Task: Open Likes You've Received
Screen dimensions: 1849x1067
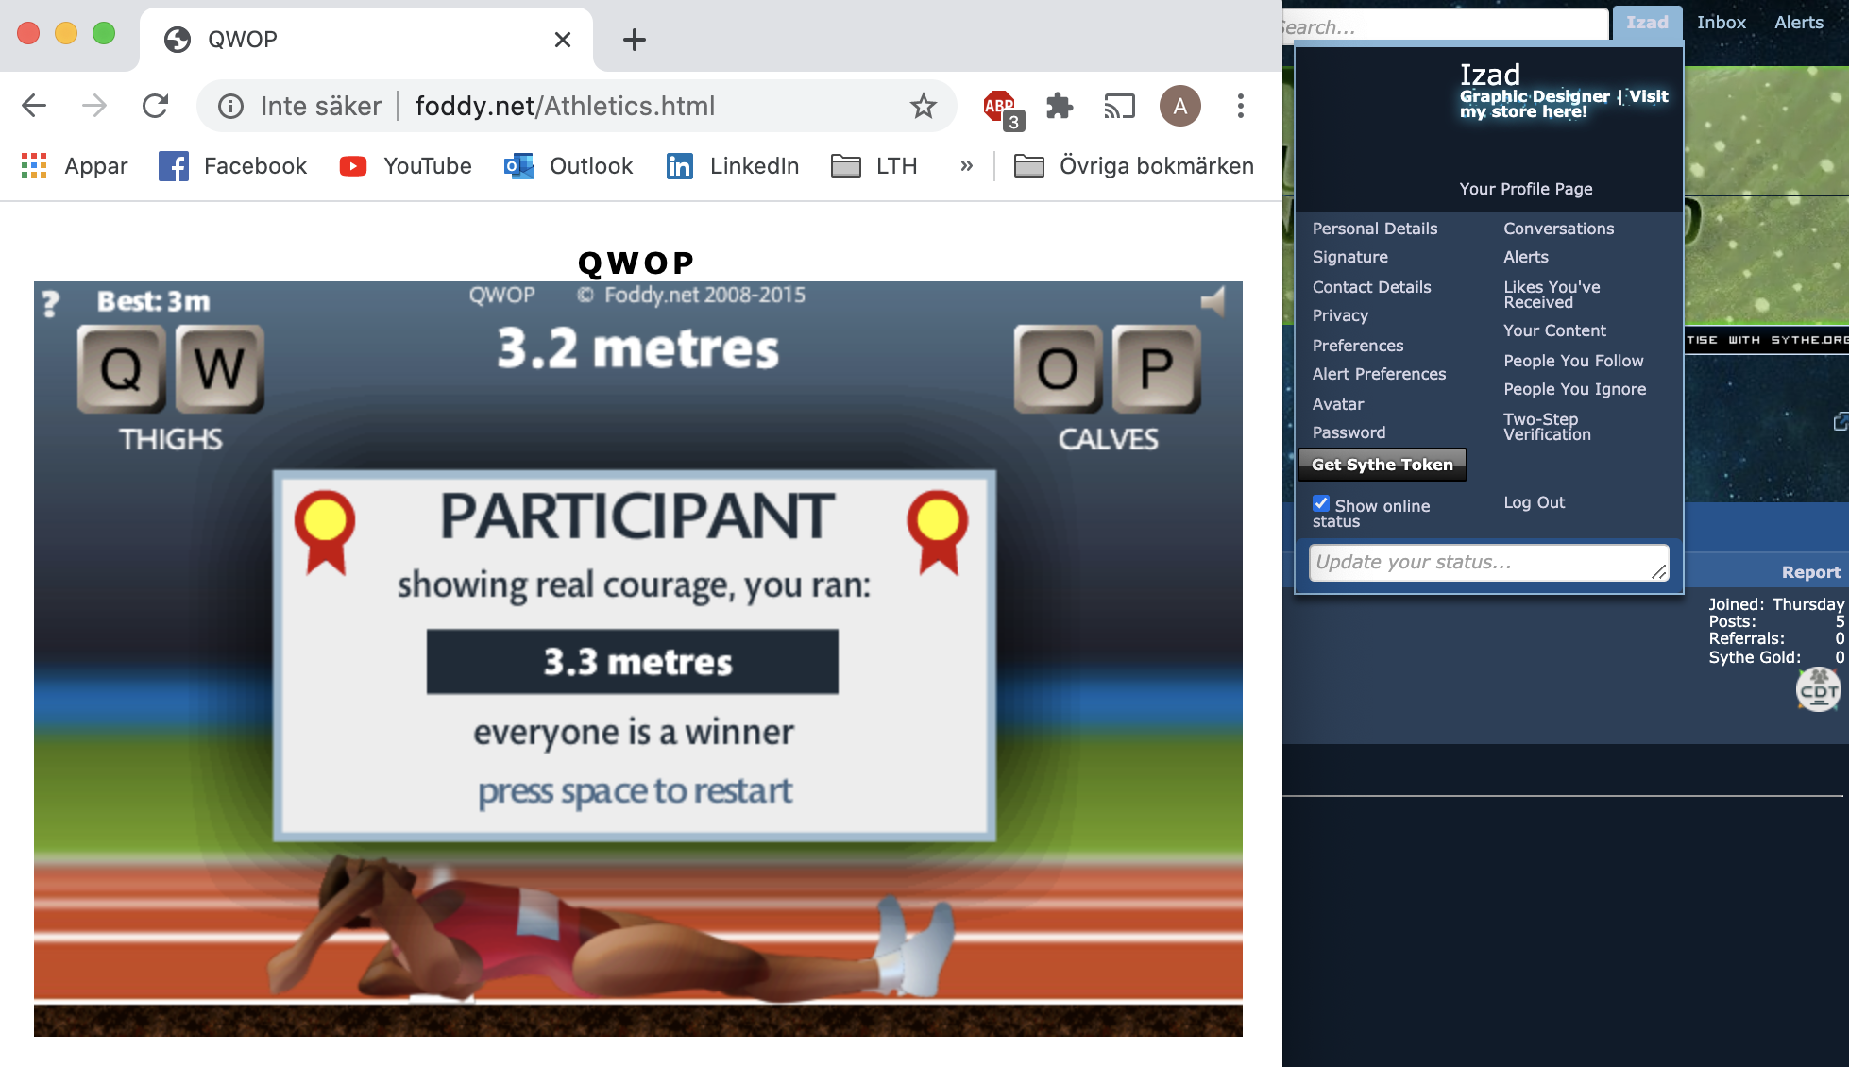Action: [1552, 295]
